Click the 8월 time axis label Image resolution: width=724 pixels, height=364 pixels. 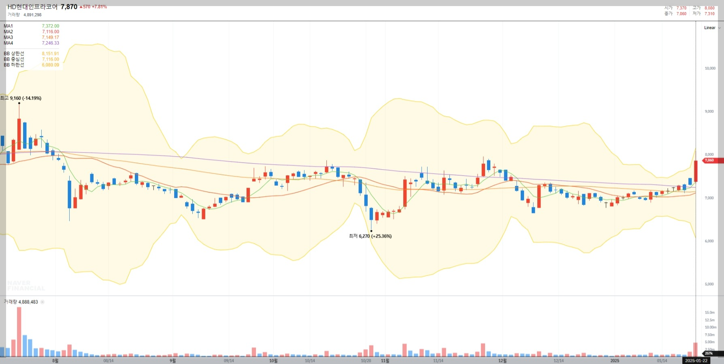[55, 361]
